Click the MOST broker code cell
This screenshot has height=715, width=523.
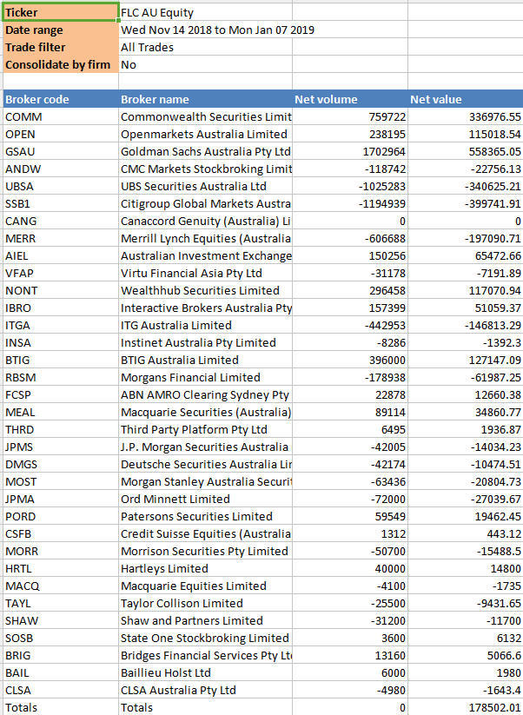[60, 481]
